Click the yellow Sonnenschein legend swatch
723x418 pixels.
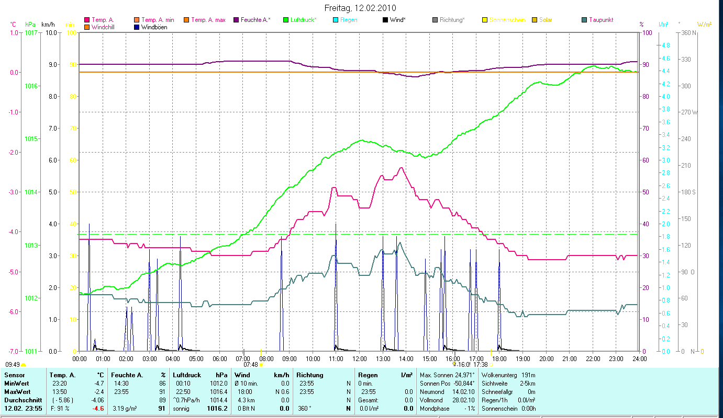(x=484, y=20)
